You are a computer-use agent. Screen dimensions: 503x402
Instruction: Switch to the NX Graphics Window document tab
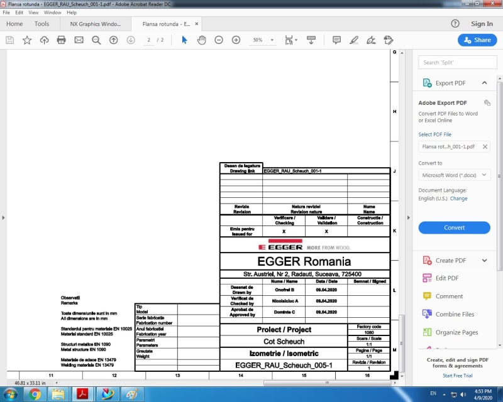96,24
